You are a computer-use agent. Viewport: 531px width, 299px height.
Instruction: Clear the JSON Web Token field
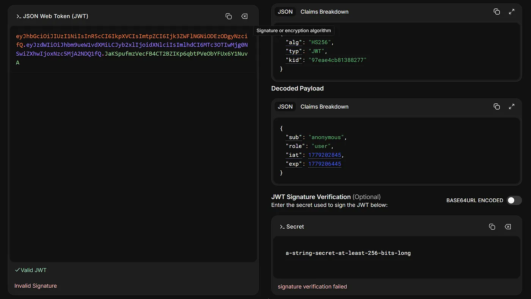coord(244,16)
